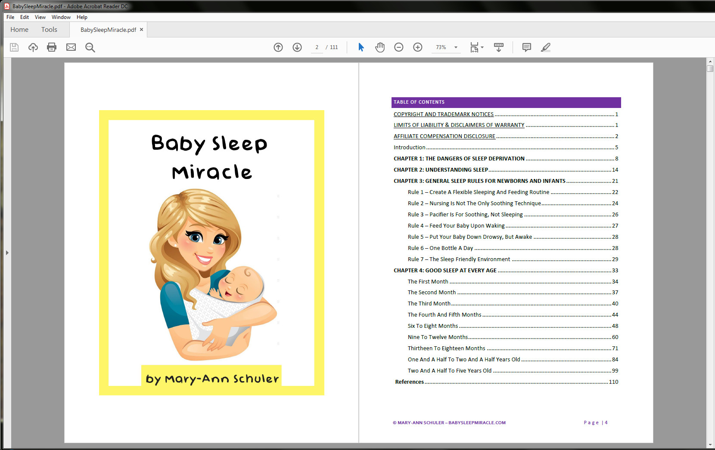The width and height of the screenshot is (715, 450).
Task: Open Copyright and Trademark Notices link
Action: coord(443,114)
